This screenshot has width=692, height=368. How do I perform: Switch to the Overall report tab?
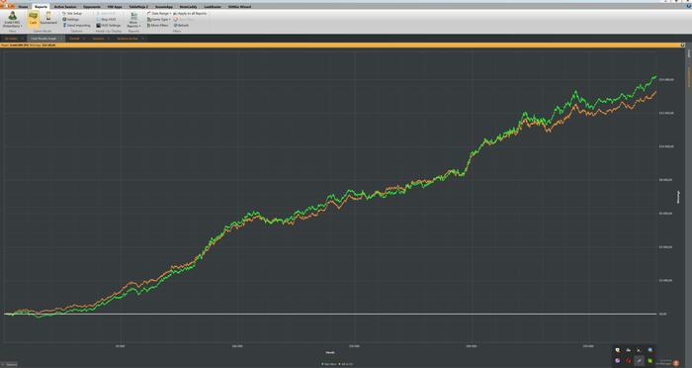(x=74, y=39)
